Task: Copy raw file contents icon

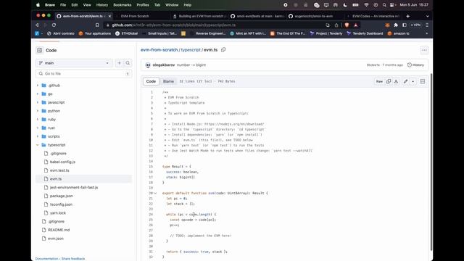Action: point(389,81)
